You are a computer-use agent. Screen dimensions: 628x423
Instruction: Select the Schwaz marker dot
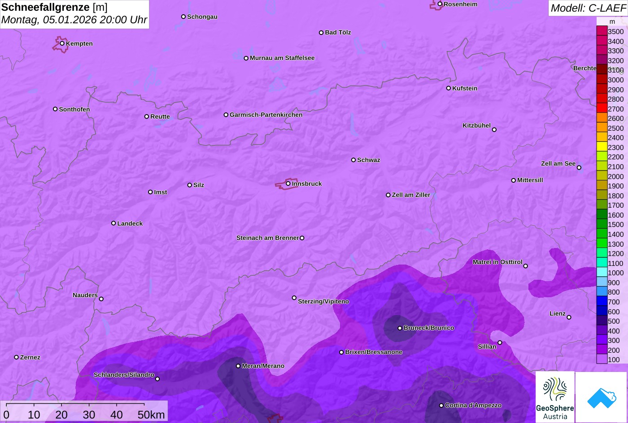coord(353,160)
